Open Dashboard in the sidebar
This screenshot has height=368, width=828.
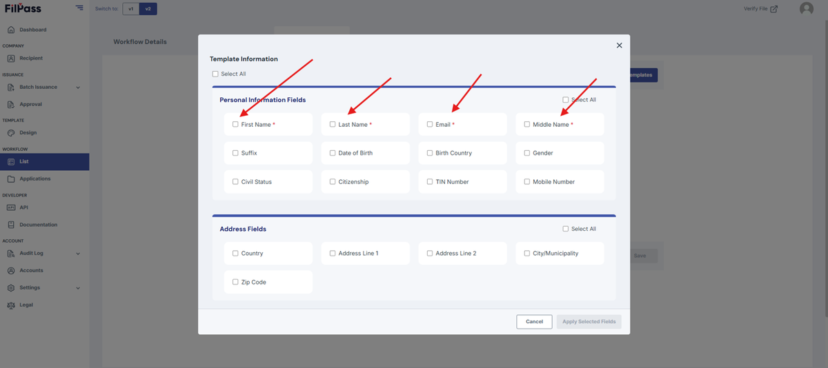tap(33, 30)
